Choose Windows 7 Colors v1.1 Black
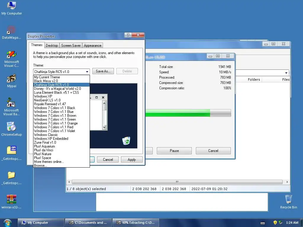 tap(62, 108)
